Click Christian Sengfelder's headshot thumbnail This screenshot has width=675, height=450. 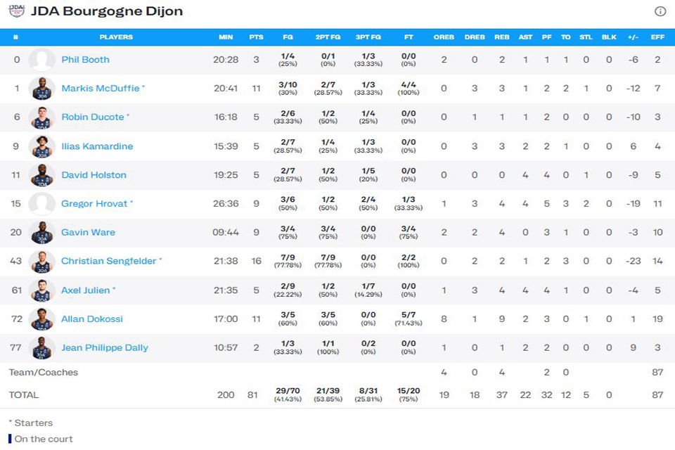pos(41,261)
